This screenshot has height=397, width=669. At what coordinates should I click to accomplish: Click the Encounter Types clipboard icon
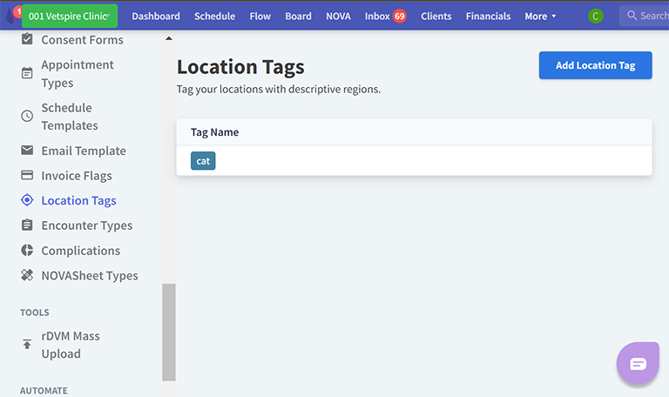click(x=27, y=225)
